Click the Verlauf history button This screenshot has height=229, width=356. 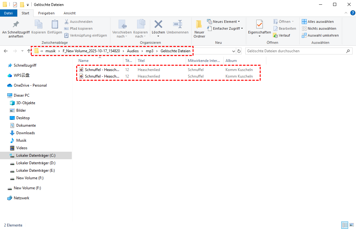282,35
